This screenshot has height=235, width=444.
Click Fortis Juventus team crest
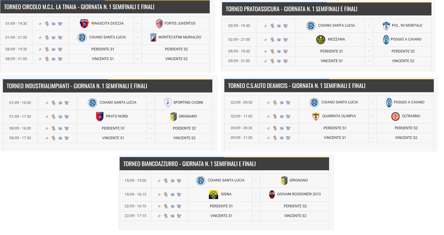click(159, 23)
